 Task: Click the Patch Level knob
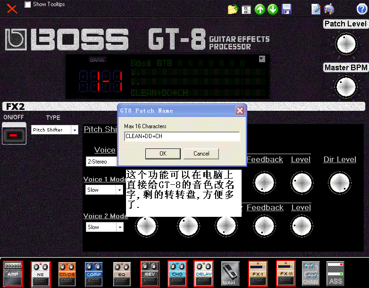(345, 44)
